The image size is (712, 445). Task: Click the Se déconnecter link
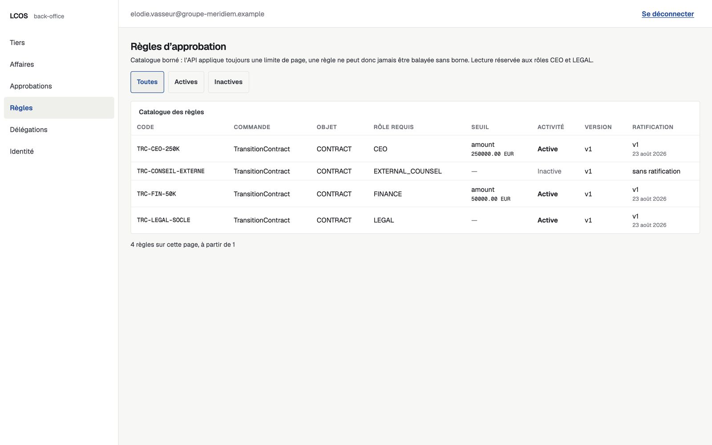(x=667, y=14)
